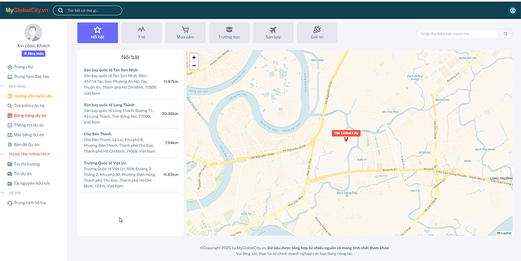Show the Sân bay airplane category
Viewport: 521px width, 261px height.
273,32
